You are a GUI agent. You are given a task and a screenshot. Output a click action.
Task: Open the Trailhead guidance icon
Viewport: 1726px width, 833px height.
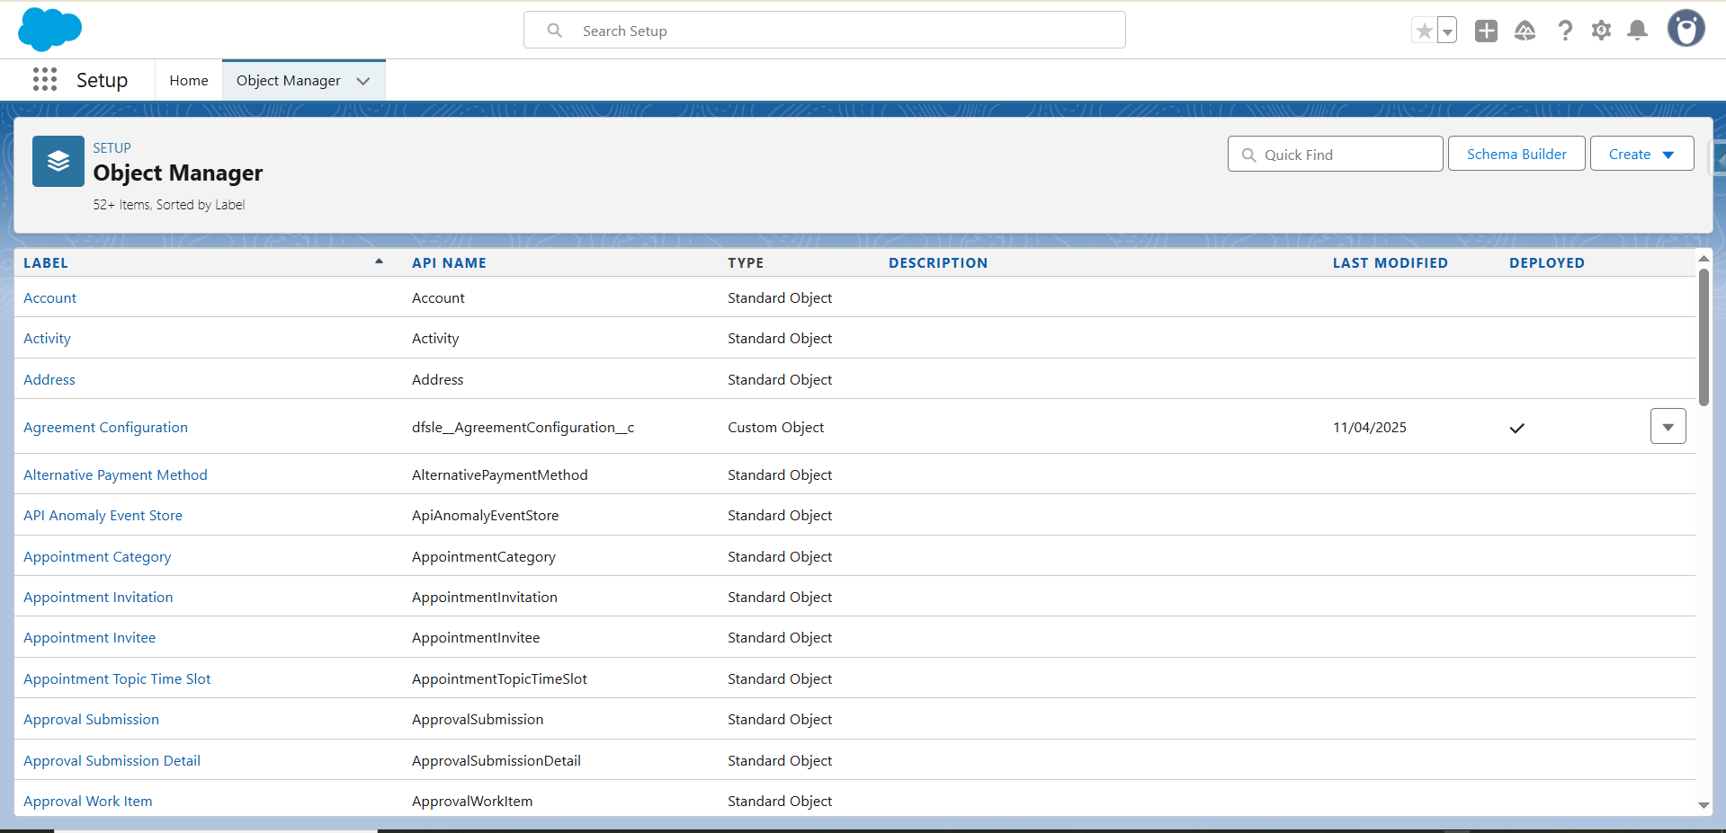point(1525,31)
